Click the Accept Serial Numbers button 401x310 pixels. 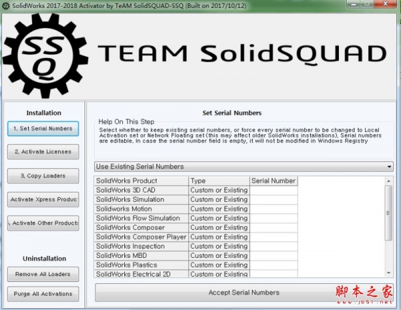point(244,293)
